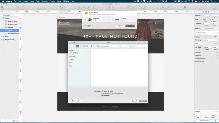219x123 pixels.
Task: Click the Radius slider in inspector
Action: (x=207, y=29)
